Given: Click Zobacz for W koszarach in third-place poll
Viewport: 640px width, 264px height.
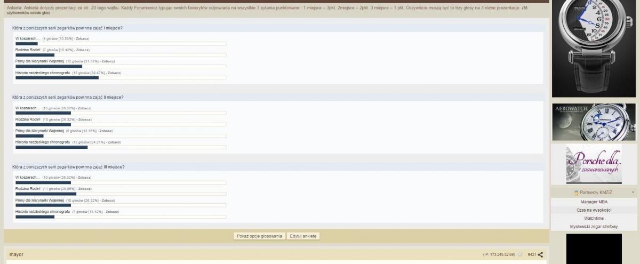Looking at the screenshot, I should tap(84, 177).
